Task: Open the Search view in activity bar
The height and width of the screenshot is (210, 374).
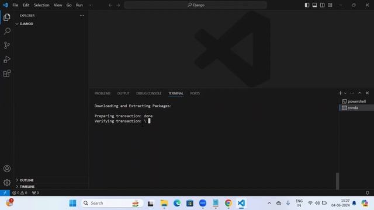Action: pos(7,31)
